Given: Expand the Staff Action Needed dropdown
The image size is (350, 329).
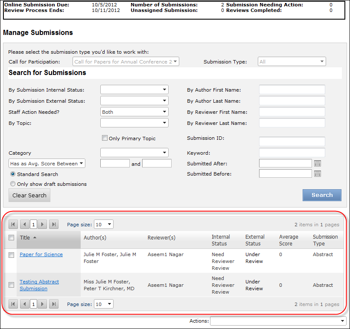Looking at the screenshot, I should tap(134, 112).
